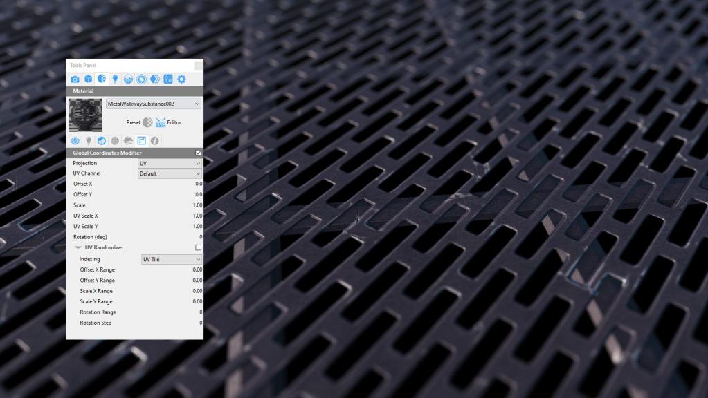Open the Projection UV dropdown

170,163
